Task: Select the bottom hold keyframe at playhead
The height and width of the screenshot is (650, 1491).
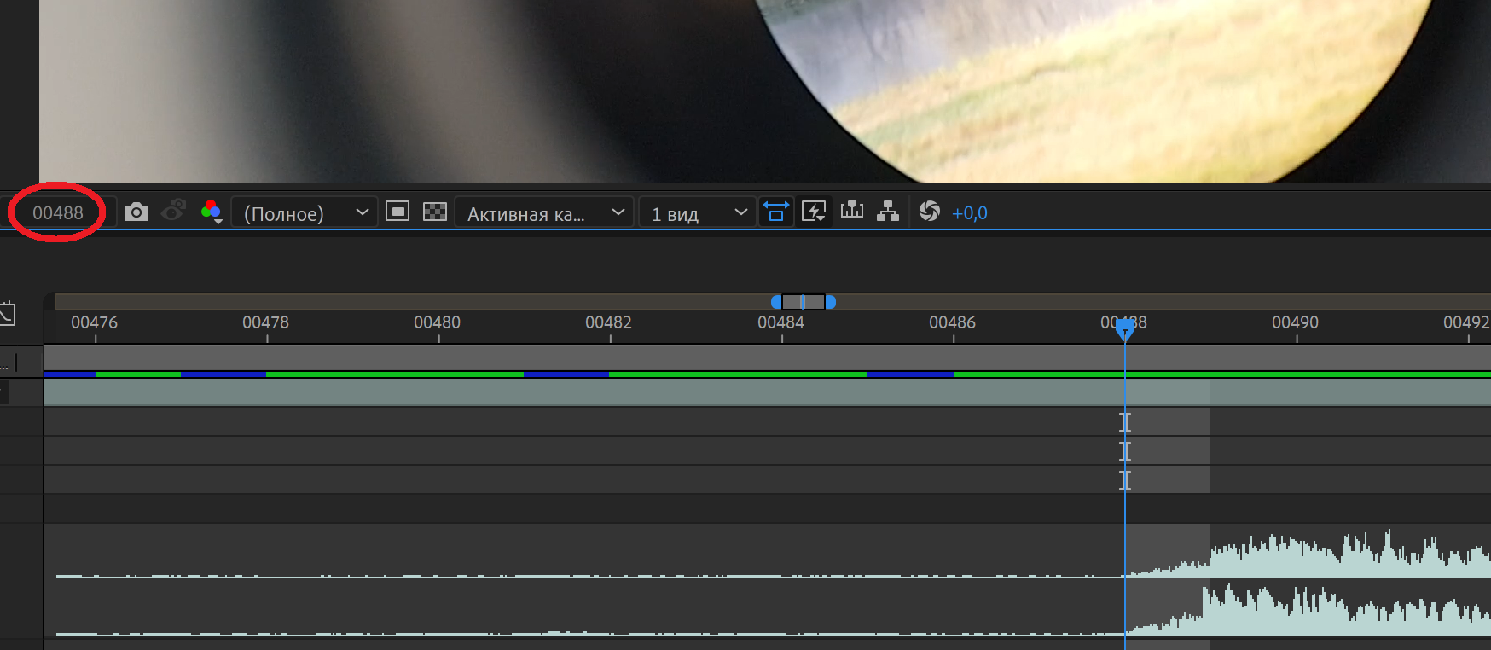Action: [x=1125, y=479]
